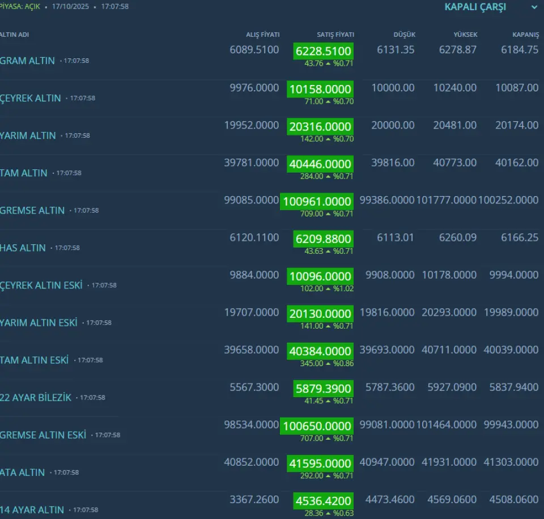Expand the KAPALI ÇARŞI dropdown chevron
This screenshot has height=519, width=544.
pyautogui.click(x=534, y=7)
